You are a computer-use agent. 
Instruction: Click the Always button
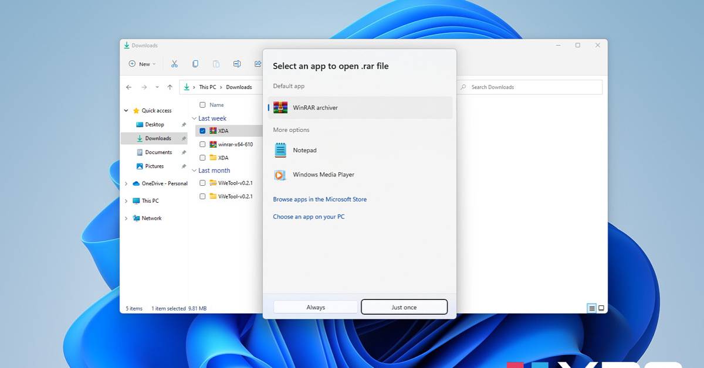tap(316, 307)
